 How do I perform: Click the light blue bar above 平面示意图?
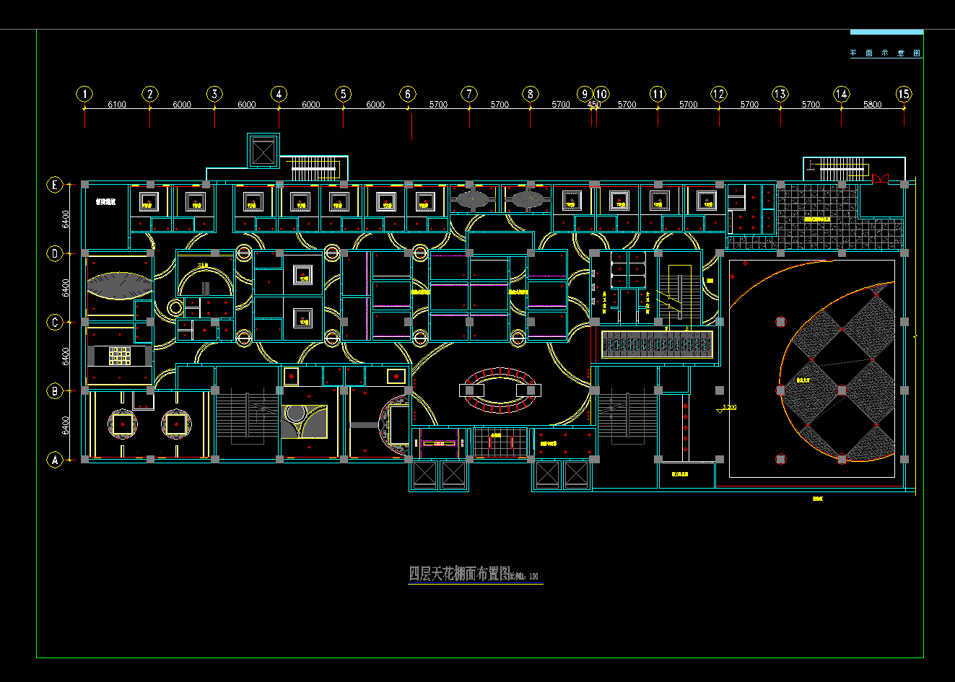886,32
